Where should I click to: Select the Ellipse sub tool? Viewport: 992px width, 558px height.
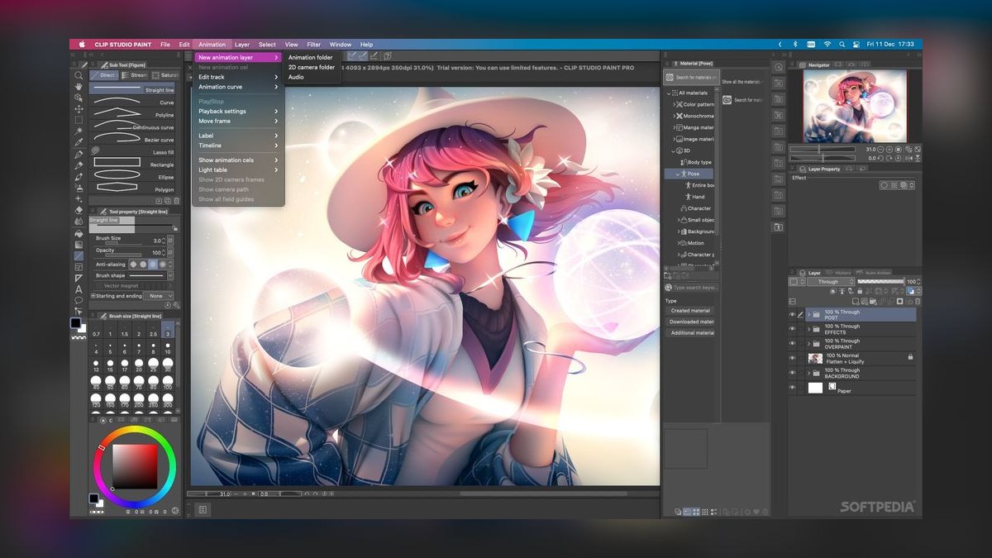point(132,176)
